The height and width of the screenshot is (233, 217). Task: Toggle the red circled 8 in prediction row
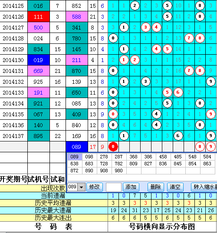200,147
